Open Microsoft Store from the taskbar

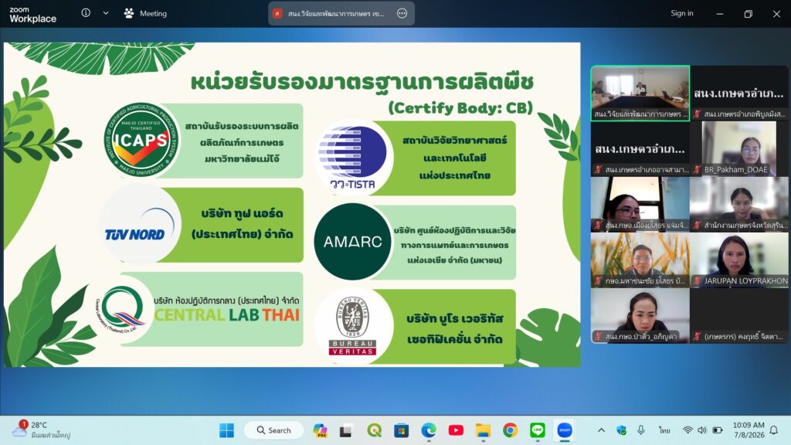pos(402,430)
